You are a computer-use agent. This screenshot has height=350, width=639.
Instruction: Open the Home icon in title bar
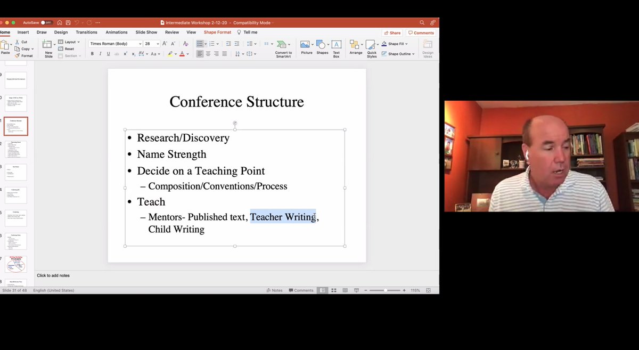60,23
